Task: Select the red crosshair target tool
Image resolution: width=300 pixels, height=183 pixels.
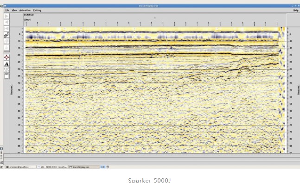Action: point(6,57)
